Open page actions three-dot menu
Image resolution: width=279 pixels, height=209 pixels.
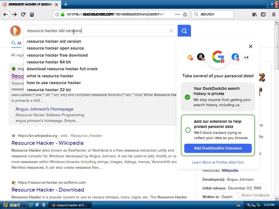click(177, 14)
